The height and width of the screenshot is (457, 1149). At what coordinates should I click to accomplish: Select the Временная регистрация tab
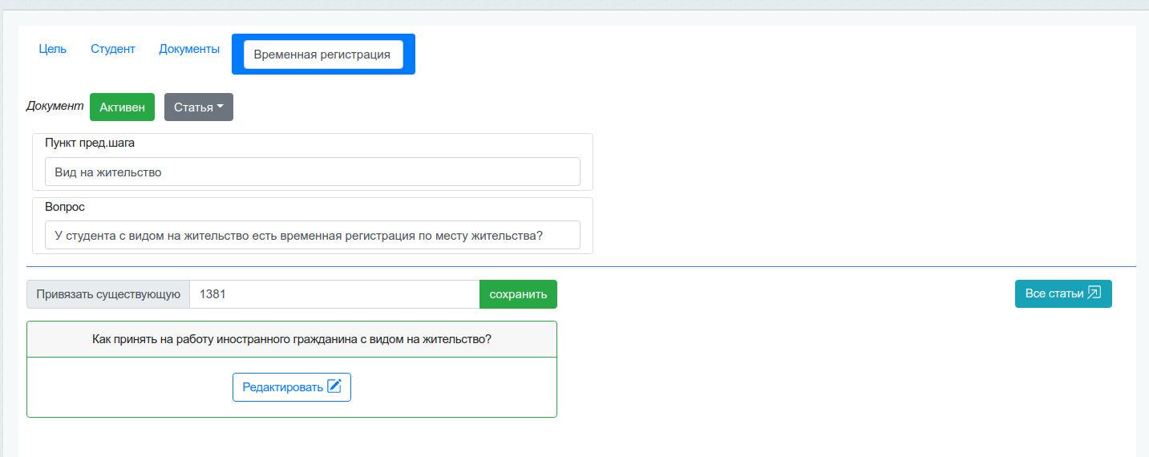pyautogui.click(x=322, y=55)
